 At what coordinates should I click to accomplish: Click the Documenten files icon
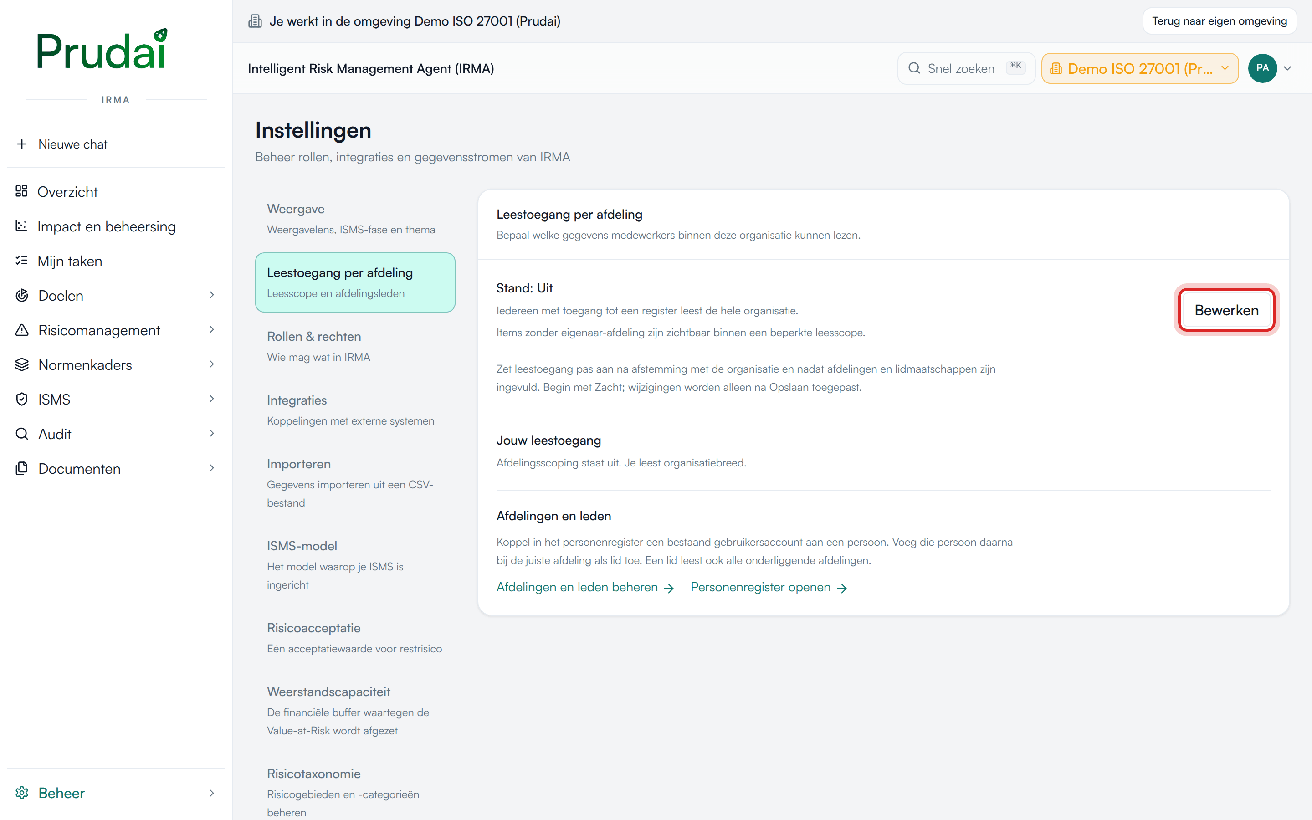point(22,469)
